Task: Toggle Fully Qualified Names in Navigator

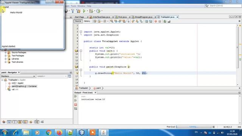Action: click(31, 122)
